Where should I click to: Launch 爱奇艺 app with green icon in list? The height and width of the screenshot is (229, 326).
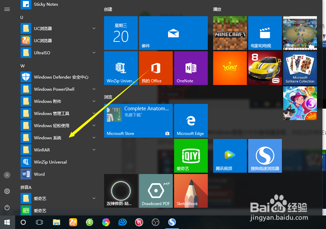pos(58,210)
